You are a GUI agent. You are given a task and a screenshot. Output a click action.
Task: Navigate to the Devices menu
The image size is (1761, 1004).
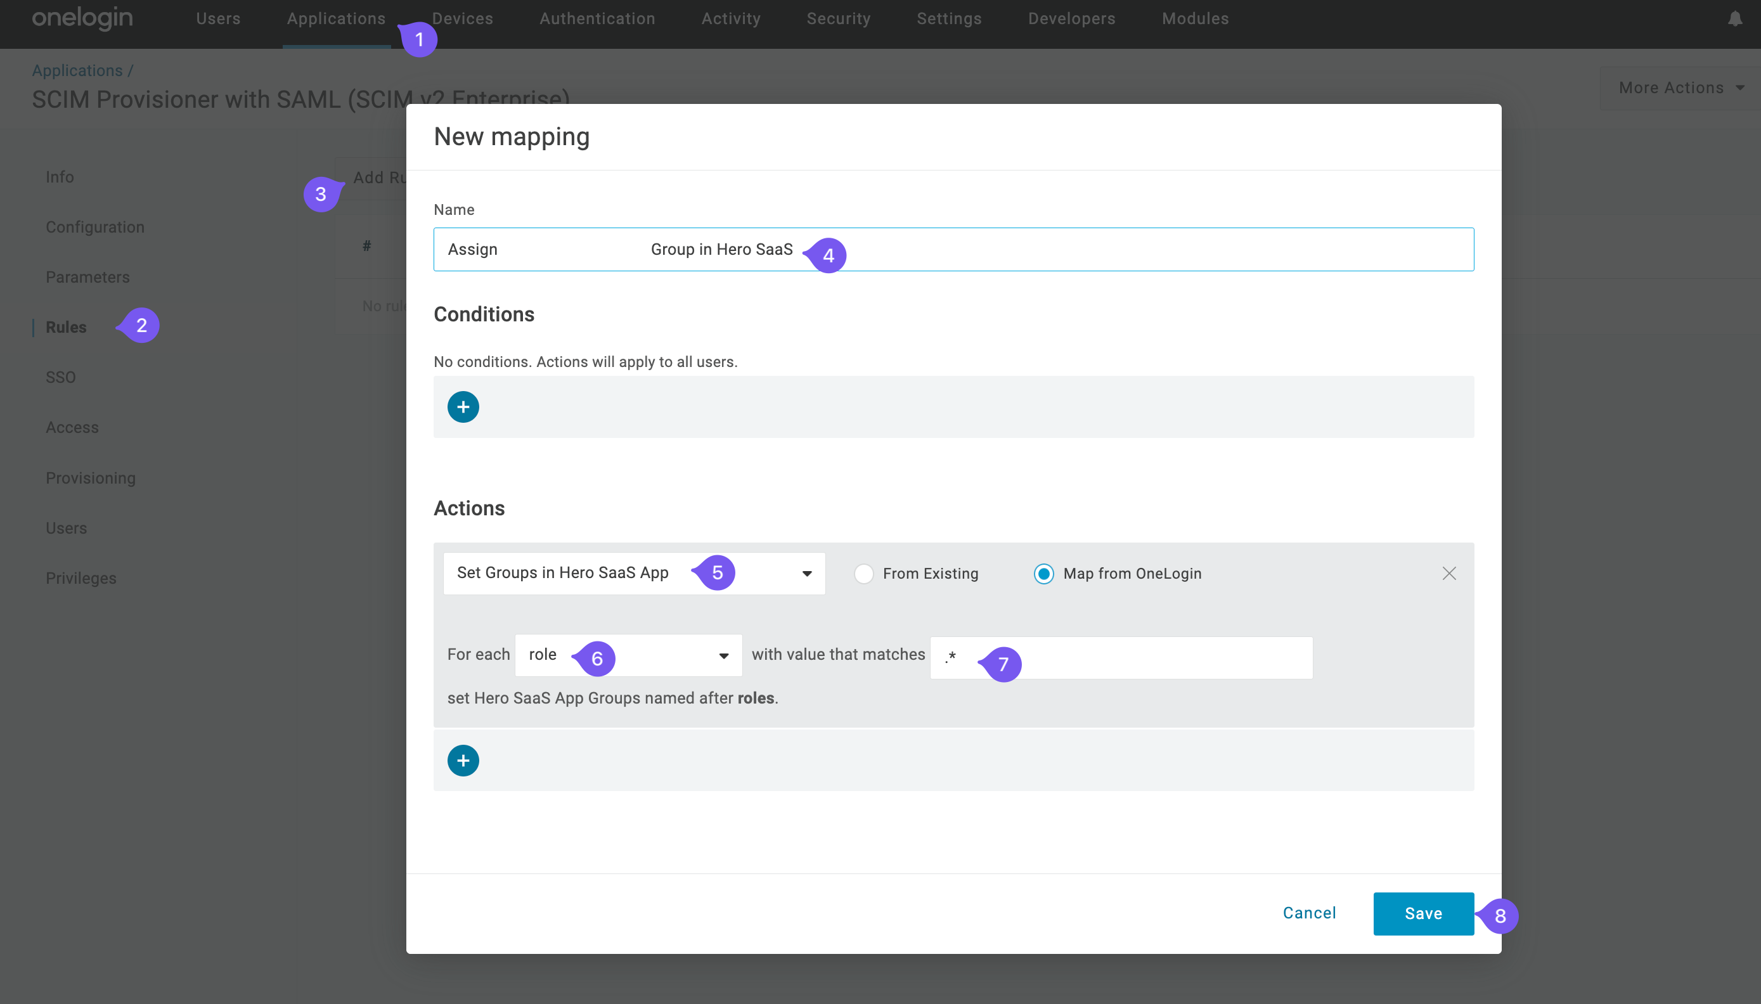461,18
